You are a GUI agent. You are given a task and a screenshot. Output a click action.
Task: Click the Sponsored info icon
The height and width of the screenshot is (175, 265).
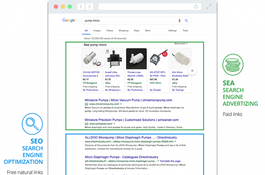187,43
